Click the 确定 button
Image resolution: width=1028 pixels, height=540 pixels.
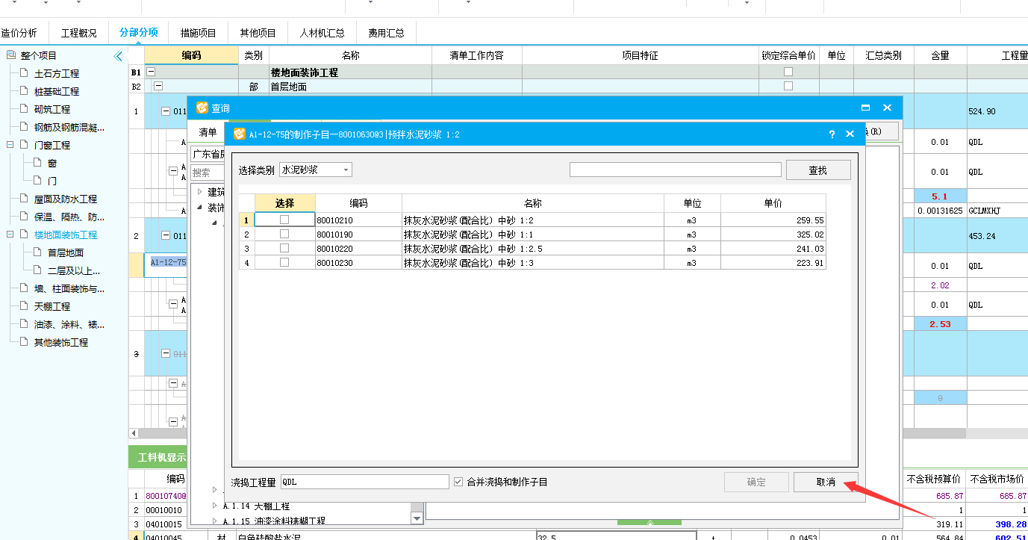point(756,482)
